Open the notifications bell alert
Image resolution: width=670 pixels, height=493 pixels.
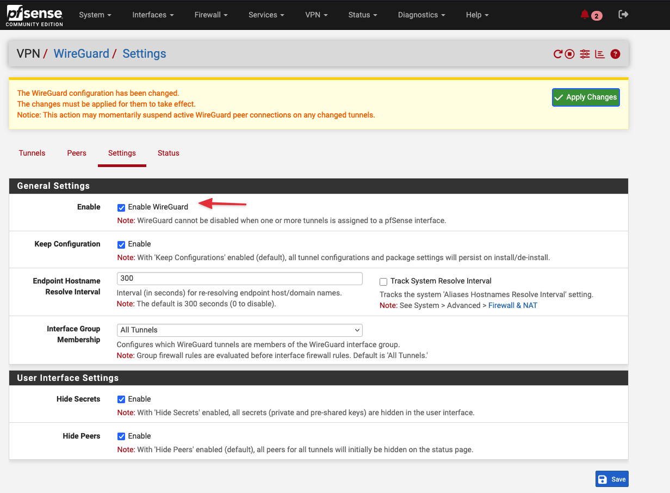585,15
